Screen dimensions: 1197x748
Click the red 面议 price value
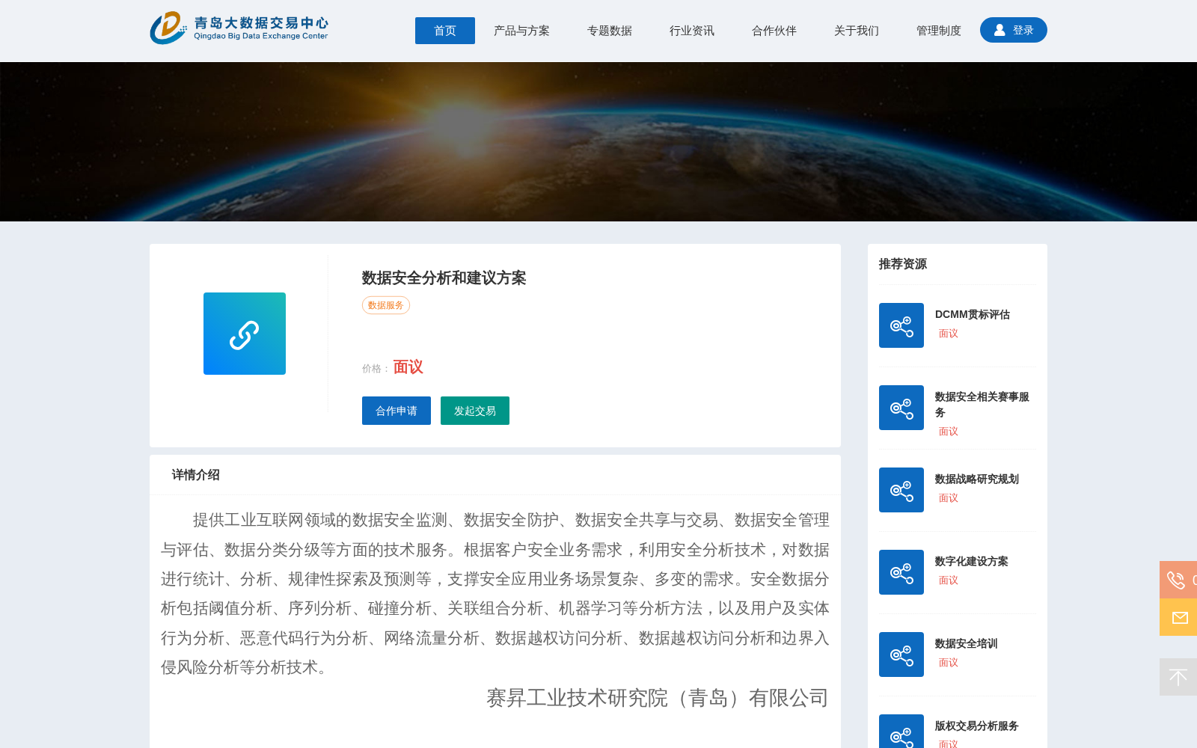click(x=408, y=367)
